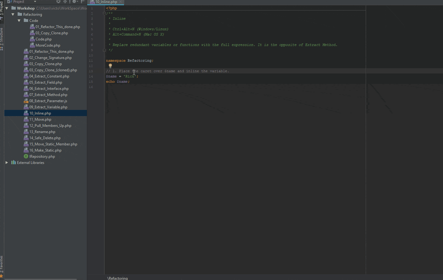The image size is (443, 280).
Task: Click the lightbulb intention action icon
Action: pos(110,65)
